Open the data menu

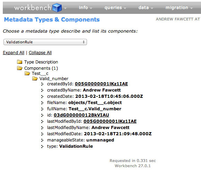pos(146,8)
